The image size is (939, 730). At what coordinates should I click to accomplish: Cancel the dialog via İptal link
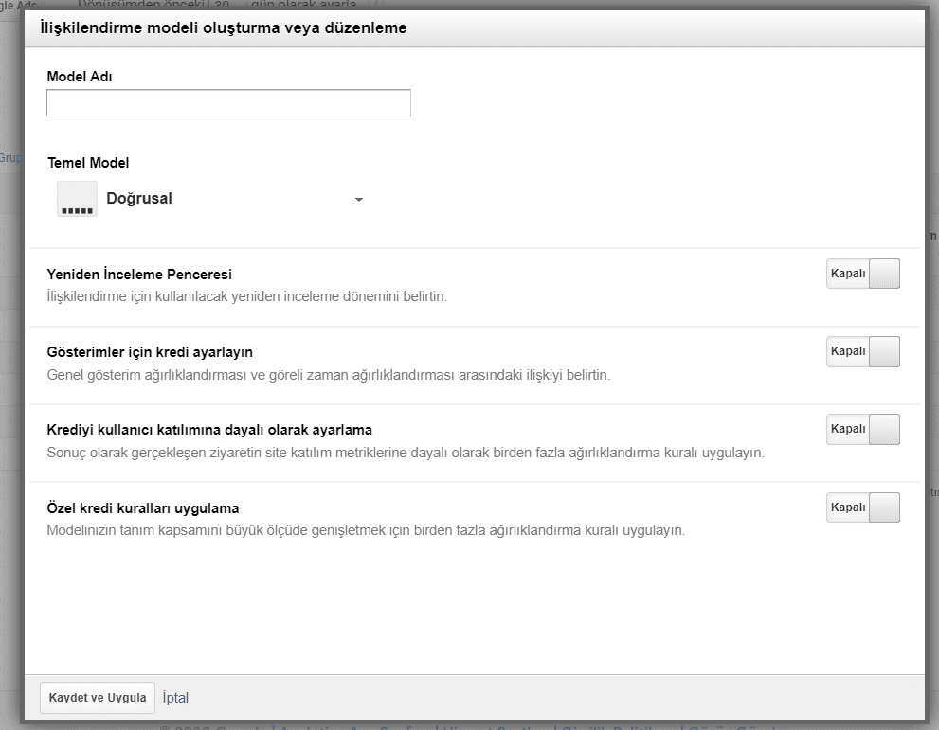coord(176,698)
